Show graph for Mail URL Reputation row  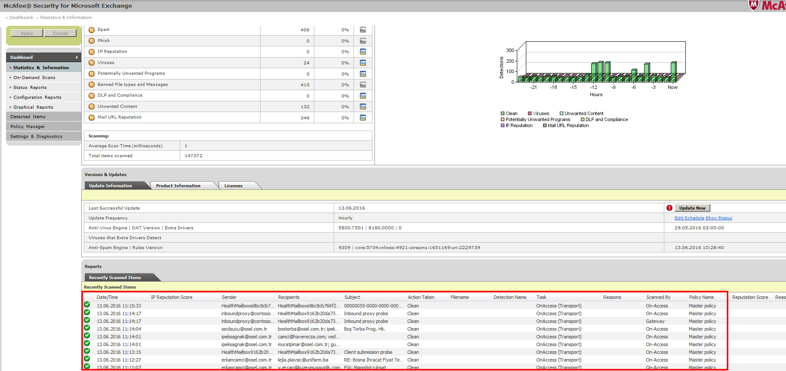pyautogui.click(x=363, y=118)
